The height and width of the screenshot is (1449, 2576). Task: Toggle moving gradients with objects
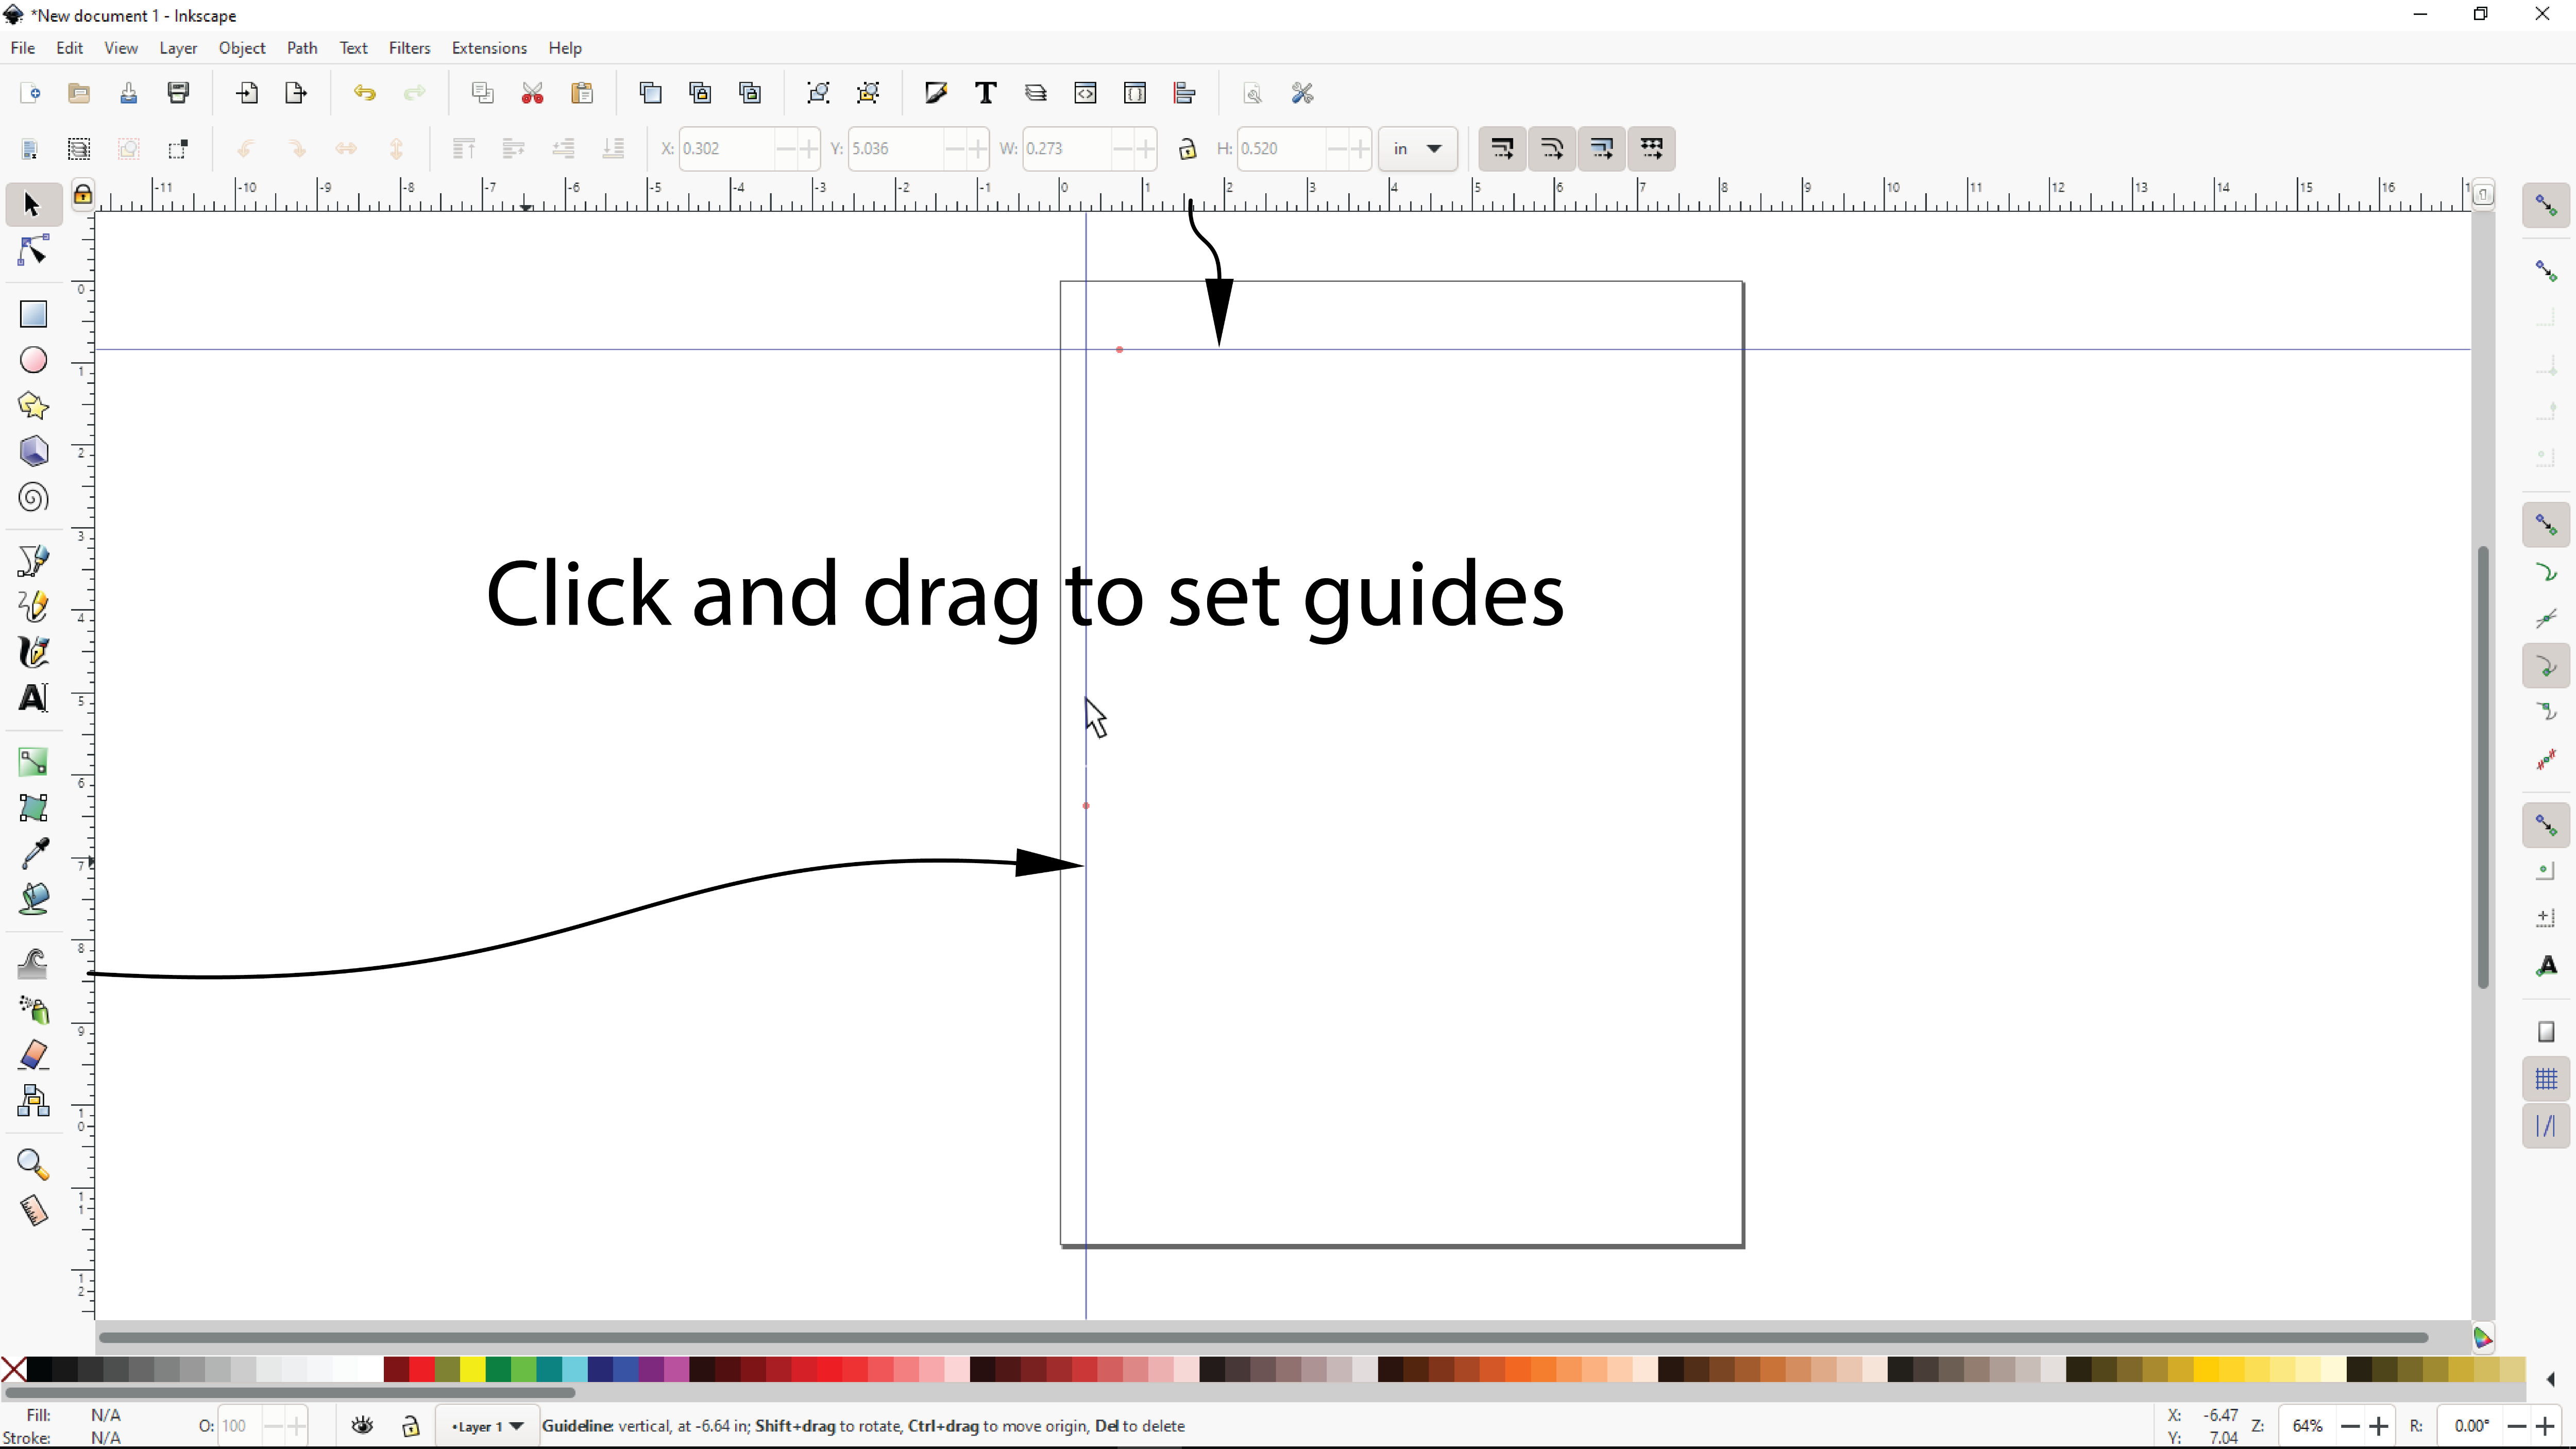pyautogui.click(x=1602, y=149)
